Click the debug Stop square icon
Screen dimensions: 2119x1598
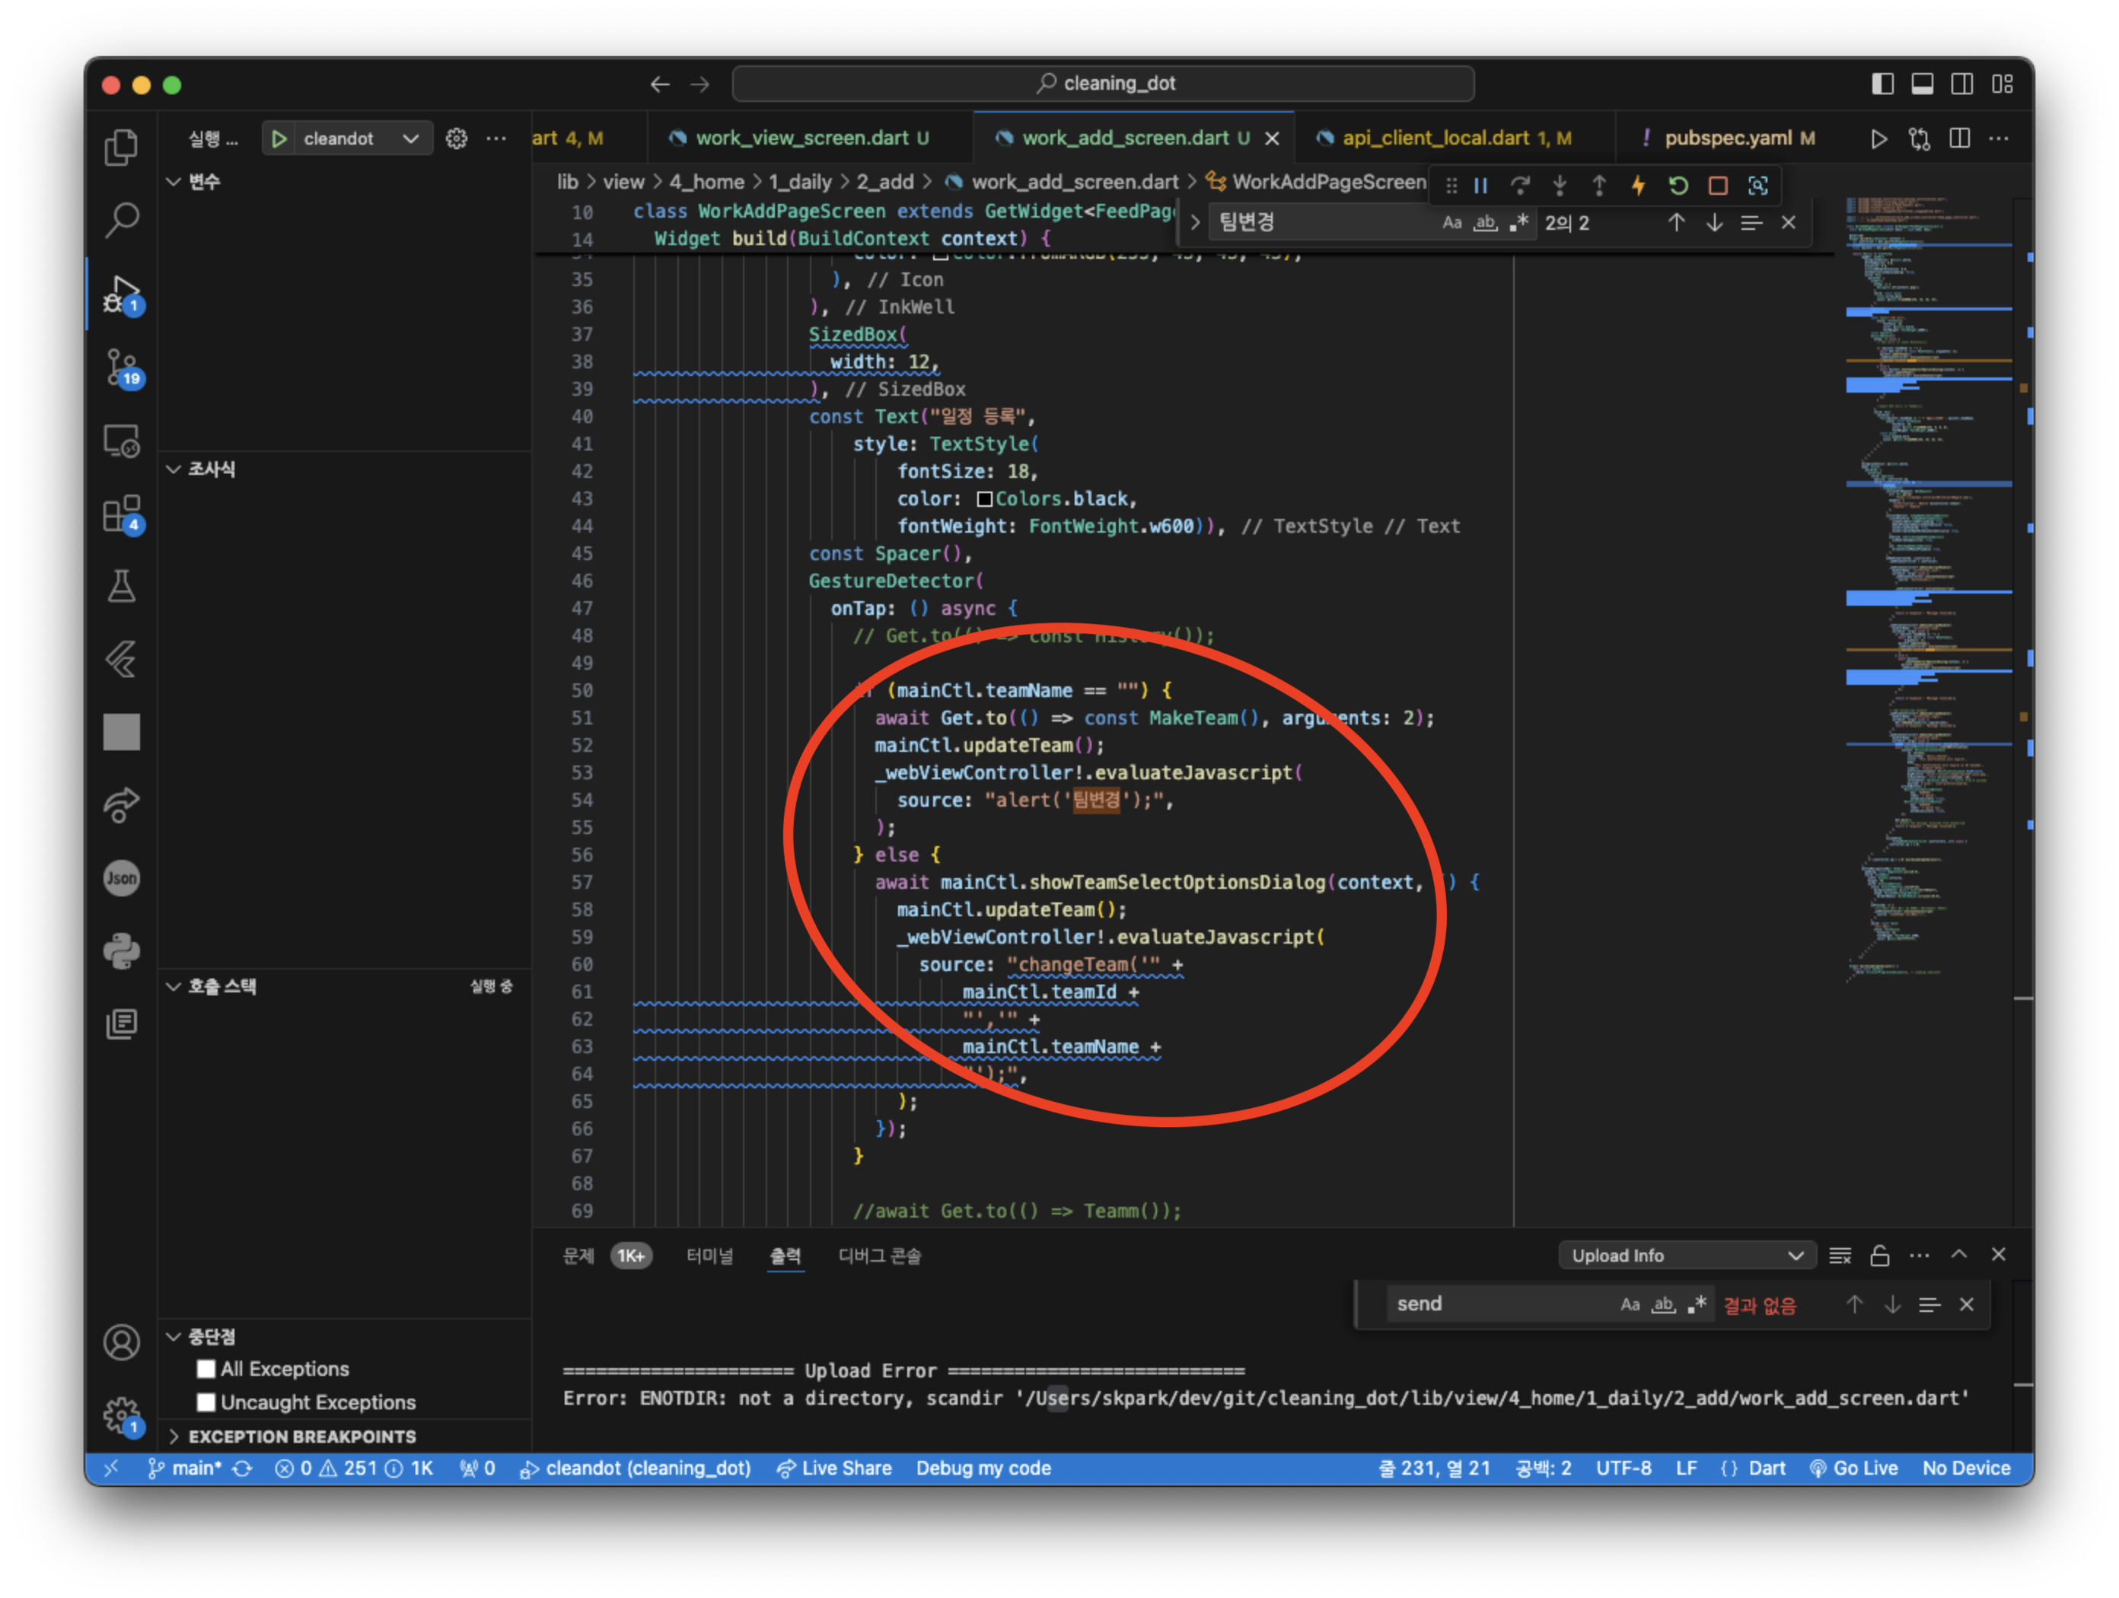tap(1718, 186)
